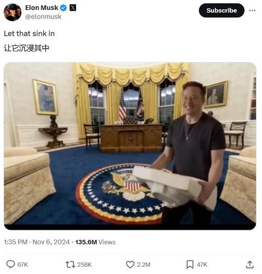The width and height of the screenshot is (262, 274).
Task: Repost the tweet using the arrows icon
Action: click(x=70, y=265)
